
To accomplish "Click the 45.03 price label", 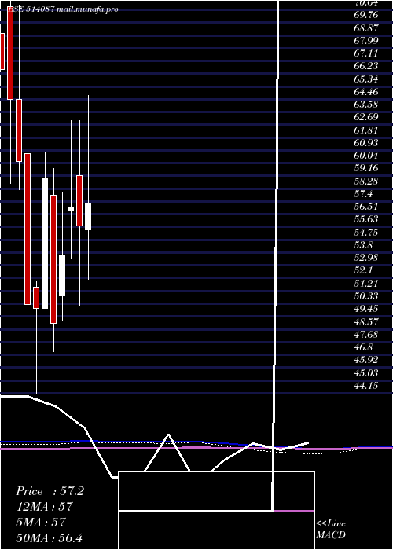I will (366, 372).
